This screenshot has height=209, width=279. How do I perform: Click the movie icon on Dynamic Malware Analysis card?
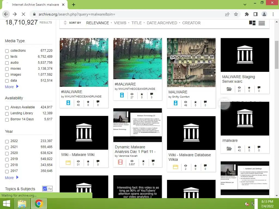pyautogui.click(x=120, y=162)
